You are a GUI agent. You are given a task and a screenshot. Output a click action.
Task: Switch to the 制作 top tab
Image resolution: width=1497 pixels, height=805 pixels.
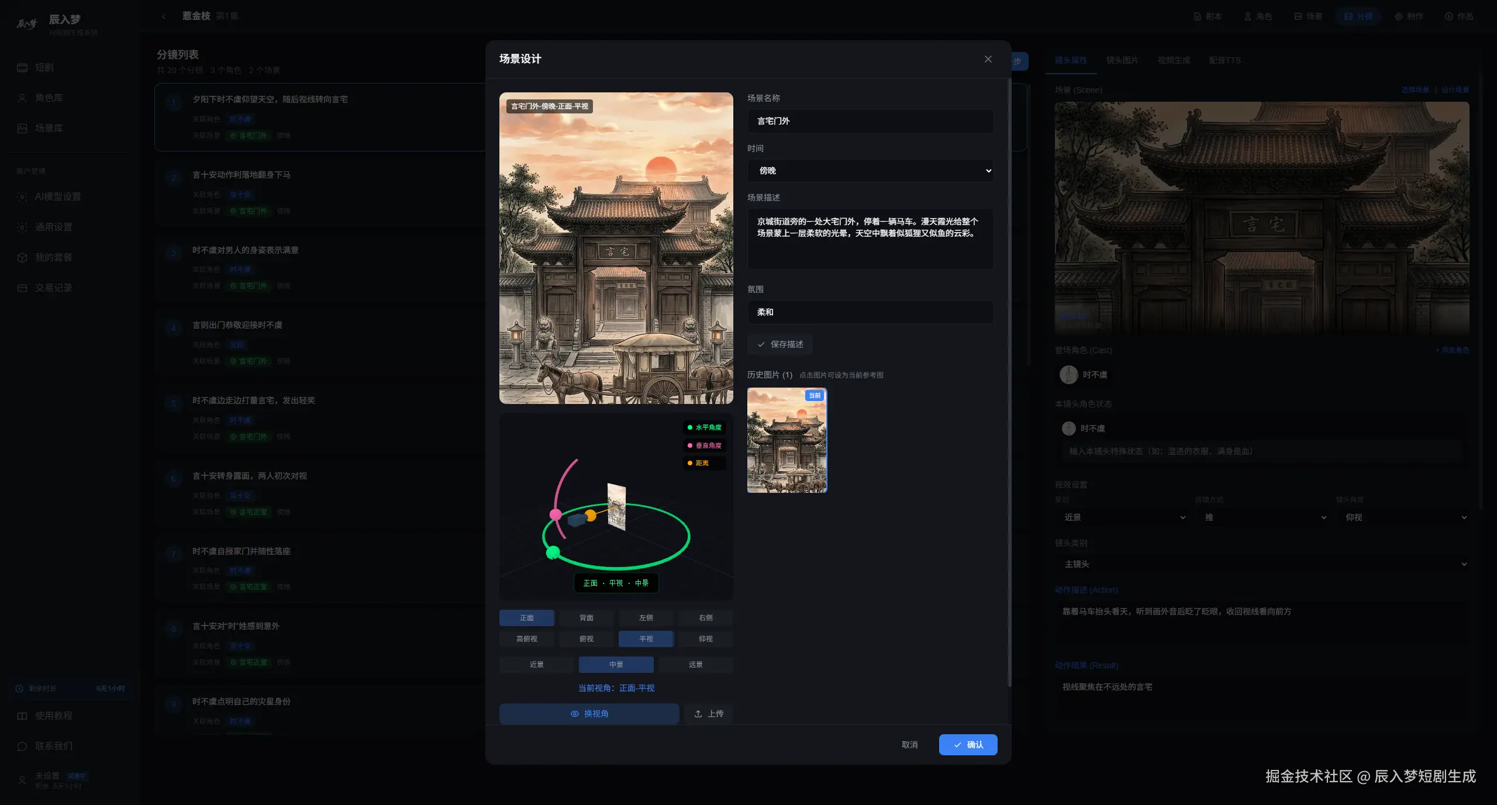coord(1409,16)
